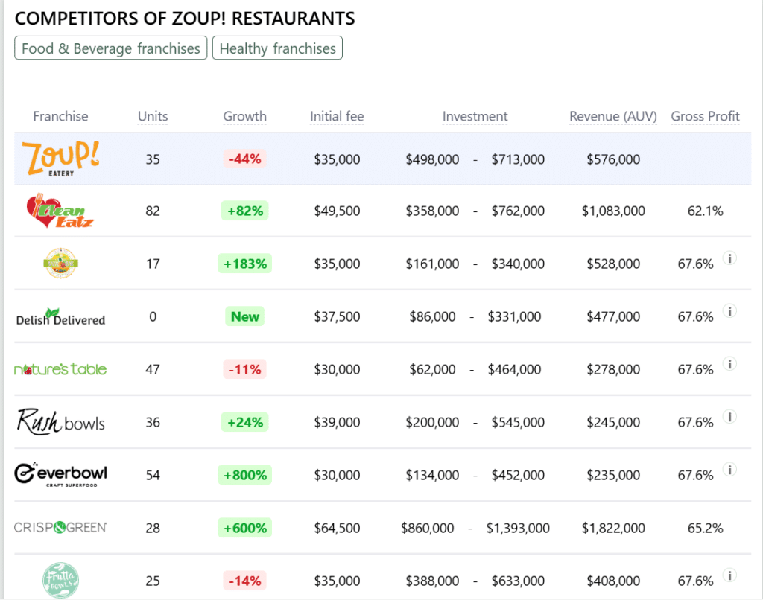The width and height of the screenshot is (763, 600).
Task: Select the $477,000 revenue value
Action: [x=613, y=316]
